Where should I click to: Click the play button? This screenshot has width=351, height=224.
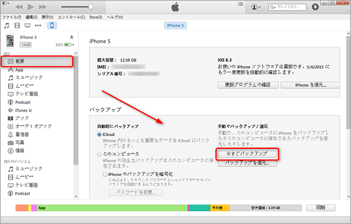tap(31, 7)
